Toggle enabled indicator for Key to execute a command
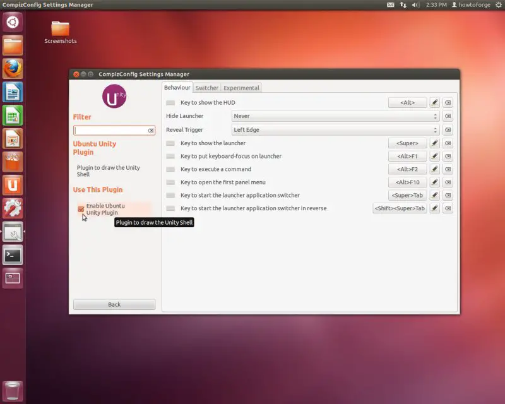Viewport: 505px width, 404px height. tap(170, 169)
